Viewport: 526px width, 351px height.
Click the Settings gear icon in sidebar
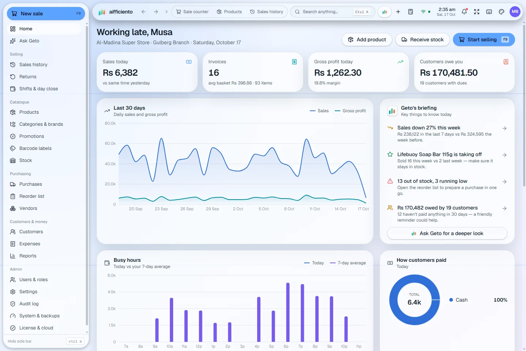click(13, 292)
